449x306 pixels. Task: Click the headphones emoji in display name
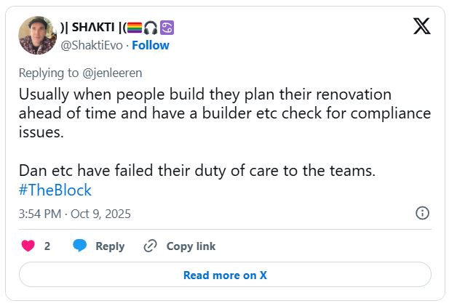151,28
